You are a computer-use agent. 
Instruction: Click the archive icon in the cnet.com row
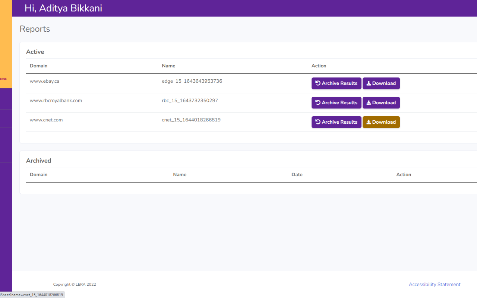[318, 122]
